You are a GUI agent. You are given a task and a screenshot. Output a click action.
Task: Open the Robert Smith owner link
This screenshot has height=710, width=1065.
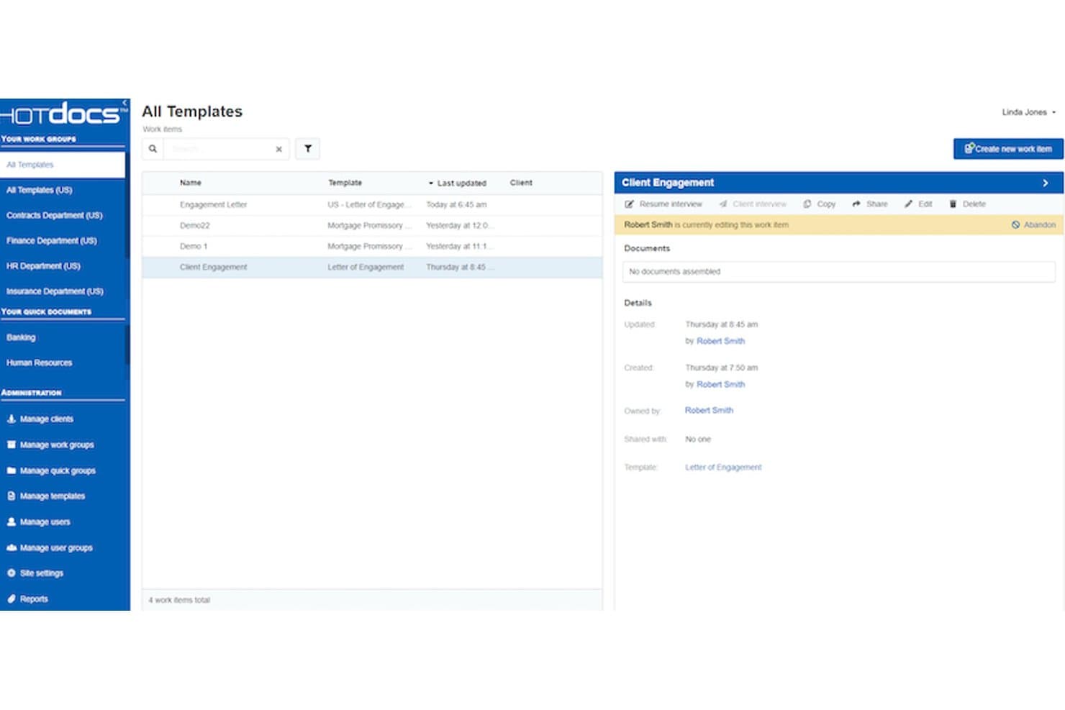709,410
